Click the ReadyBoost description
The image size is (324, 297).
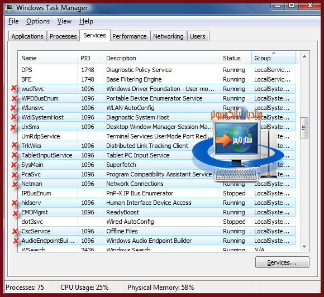point(123,212)
